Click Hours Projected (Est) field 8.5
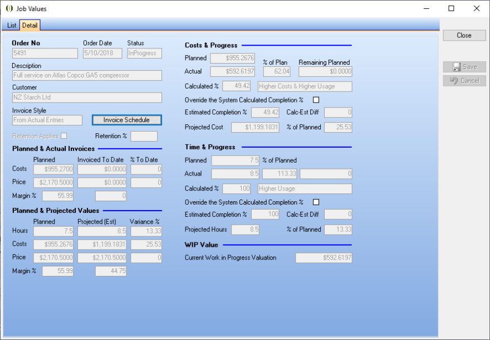This screenshot has height=340, width=490. click(102, 231)
